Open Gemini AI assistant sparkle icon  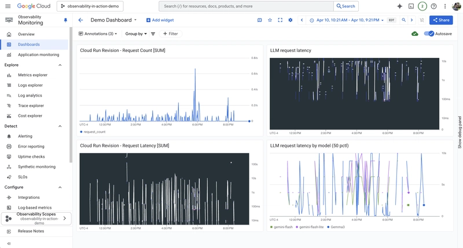point(399,6)
